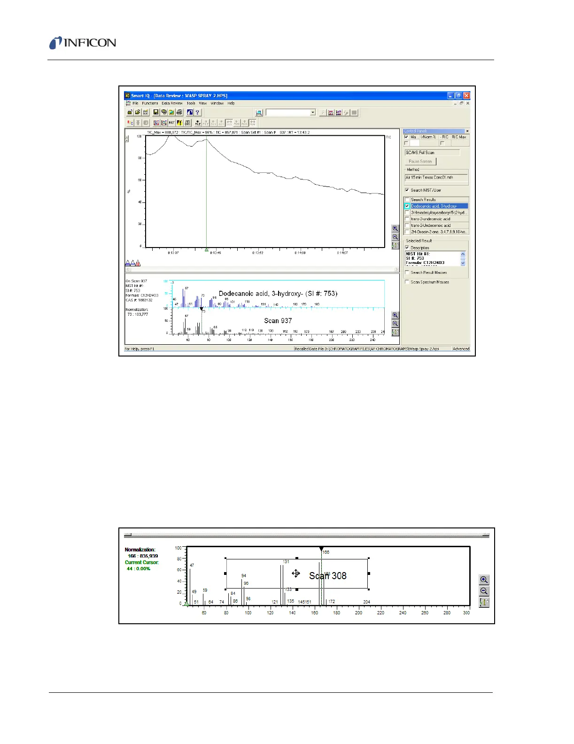This screenshot has height=744, width=574.
Task: Click the move cursor on Scan 308 label
Action: [296, 573]
